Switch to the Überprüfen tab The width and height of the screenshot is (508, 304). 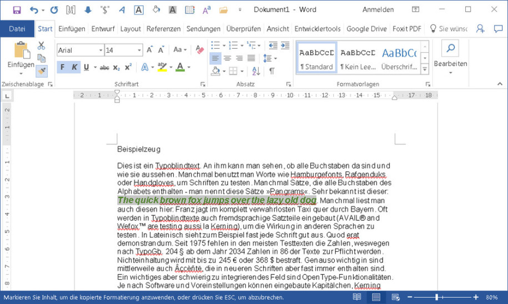tap(243, 29)
